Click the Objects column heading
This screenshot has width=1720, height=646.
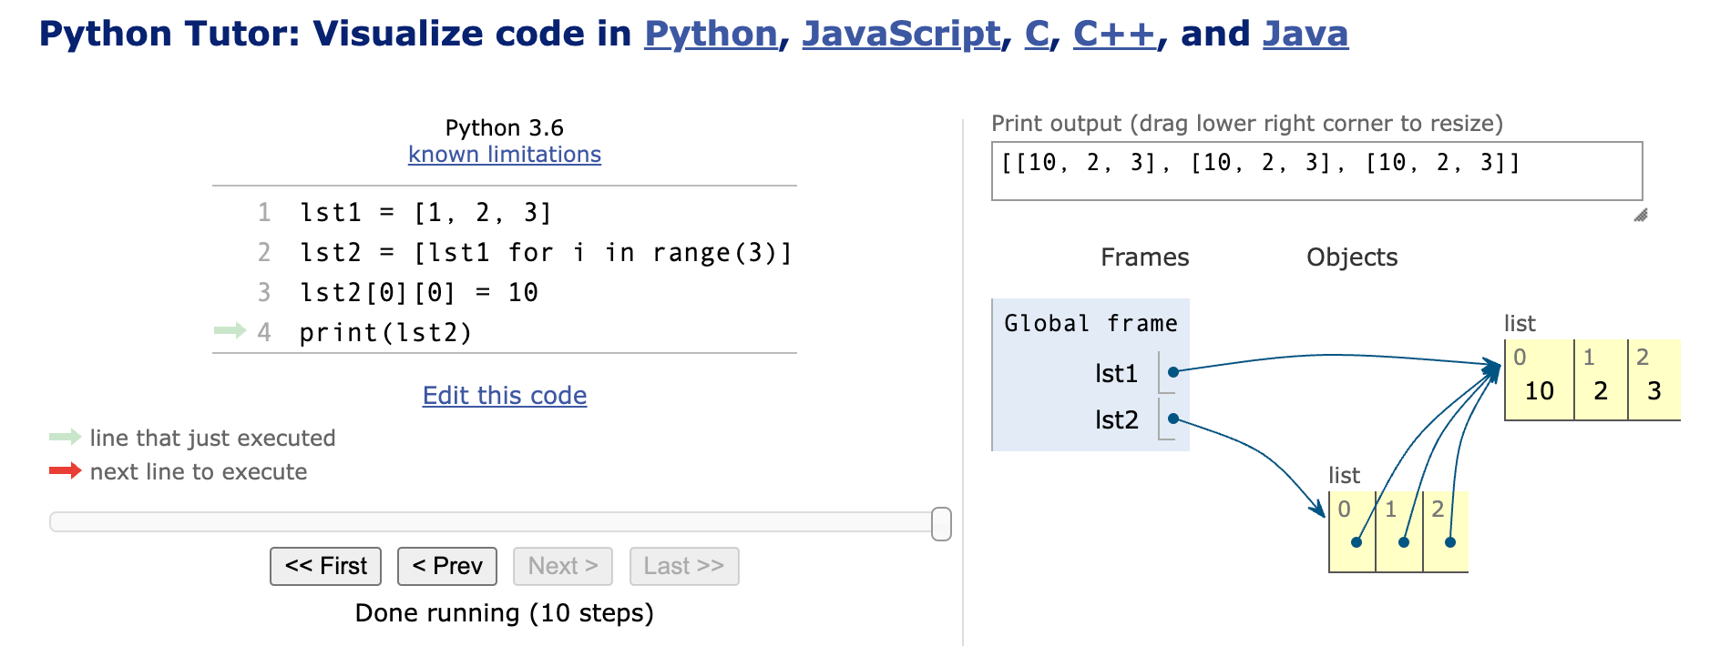(x=1352, y=257)
